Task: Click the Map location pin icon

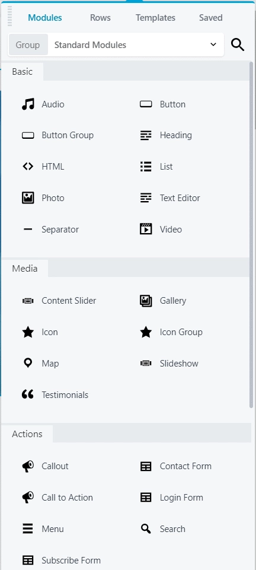Action: pyautogui.click(x=28, y=363)
